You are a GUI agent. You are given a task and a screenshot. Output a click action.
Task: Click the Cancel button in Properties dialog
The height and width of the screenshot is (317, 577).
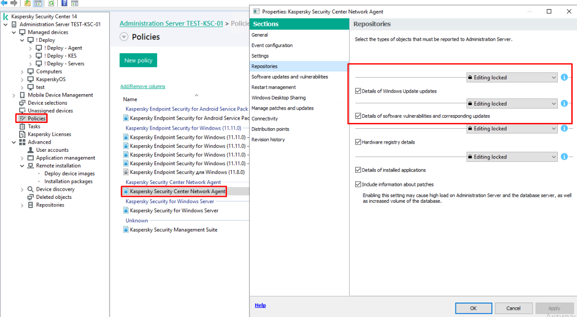[x=514, y=308]
